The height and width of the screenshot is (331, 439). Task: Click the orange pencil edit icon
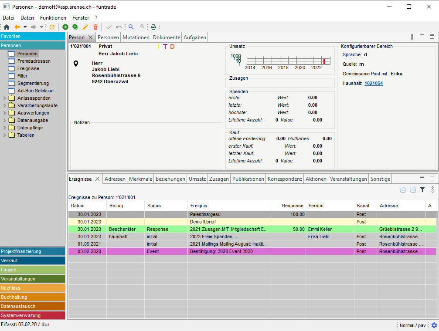pyautogui.click(x=85, y=27)
